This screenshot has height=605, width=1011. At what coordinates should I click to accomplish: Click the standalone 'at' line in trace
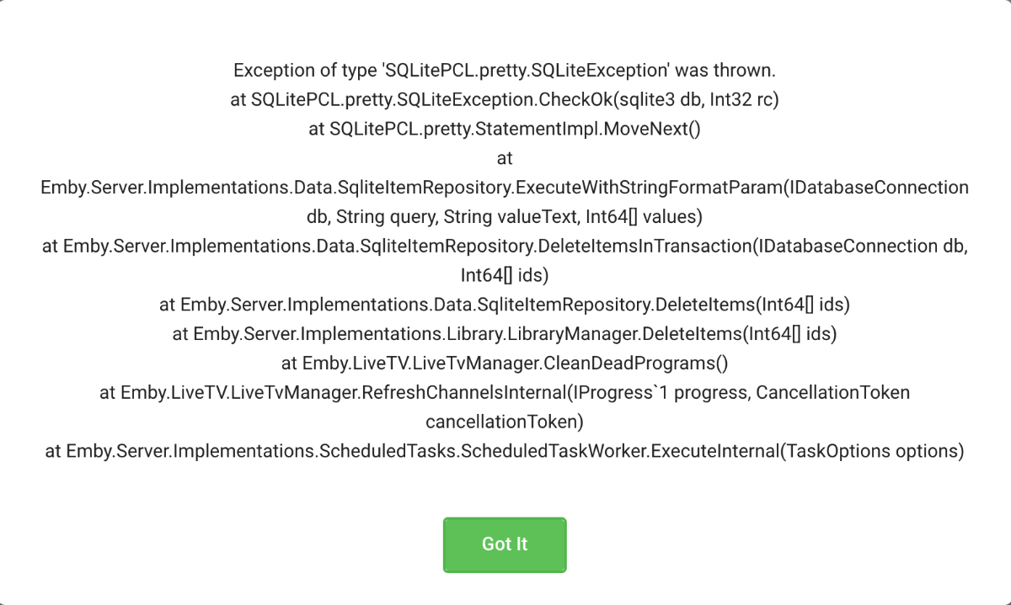505,157
